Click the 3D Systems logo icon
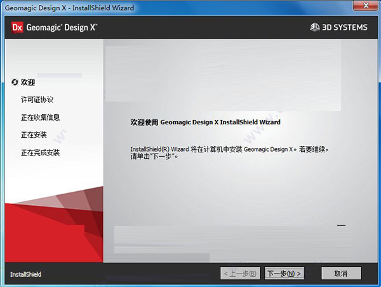381x287 pixels. point(315,27)
